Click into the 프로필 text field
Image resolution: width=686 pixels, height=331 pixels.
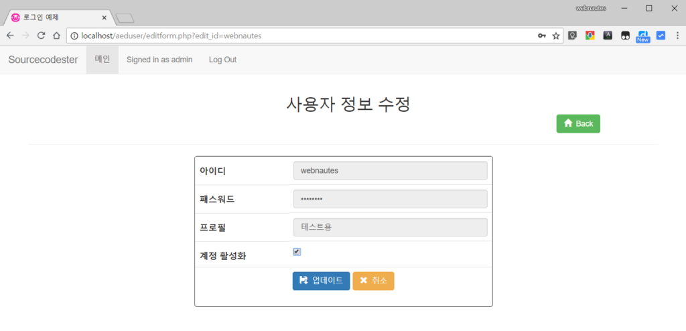[x=390, y=227]
